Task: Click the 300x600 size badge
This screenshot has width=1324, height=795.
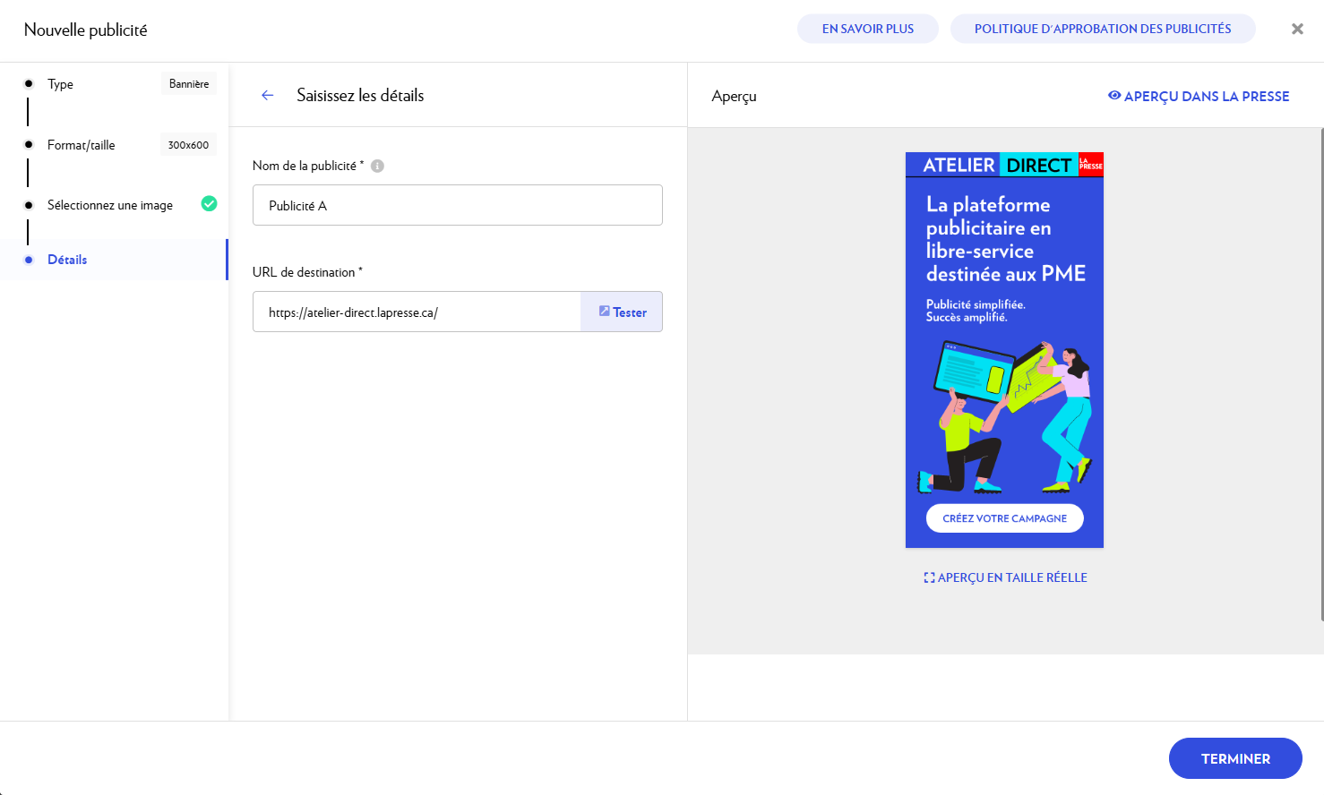Action: 188,145
